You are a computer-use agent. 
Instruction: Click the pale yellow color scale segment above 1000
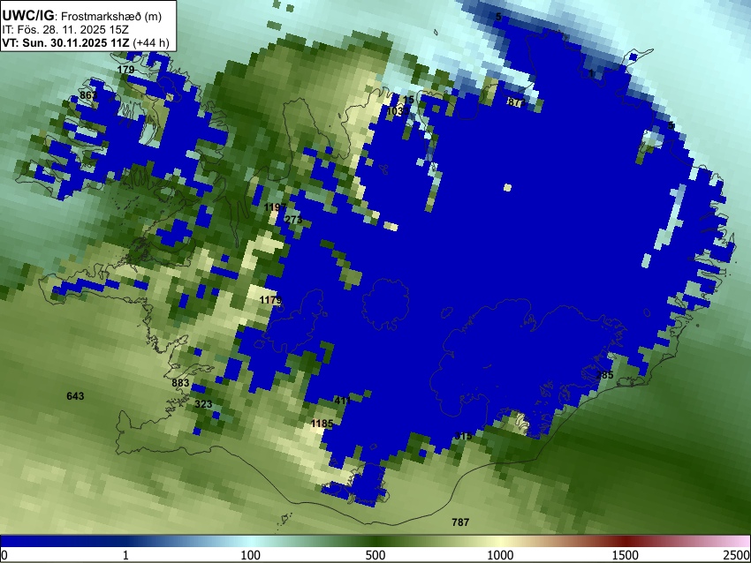tap(500, 542)
